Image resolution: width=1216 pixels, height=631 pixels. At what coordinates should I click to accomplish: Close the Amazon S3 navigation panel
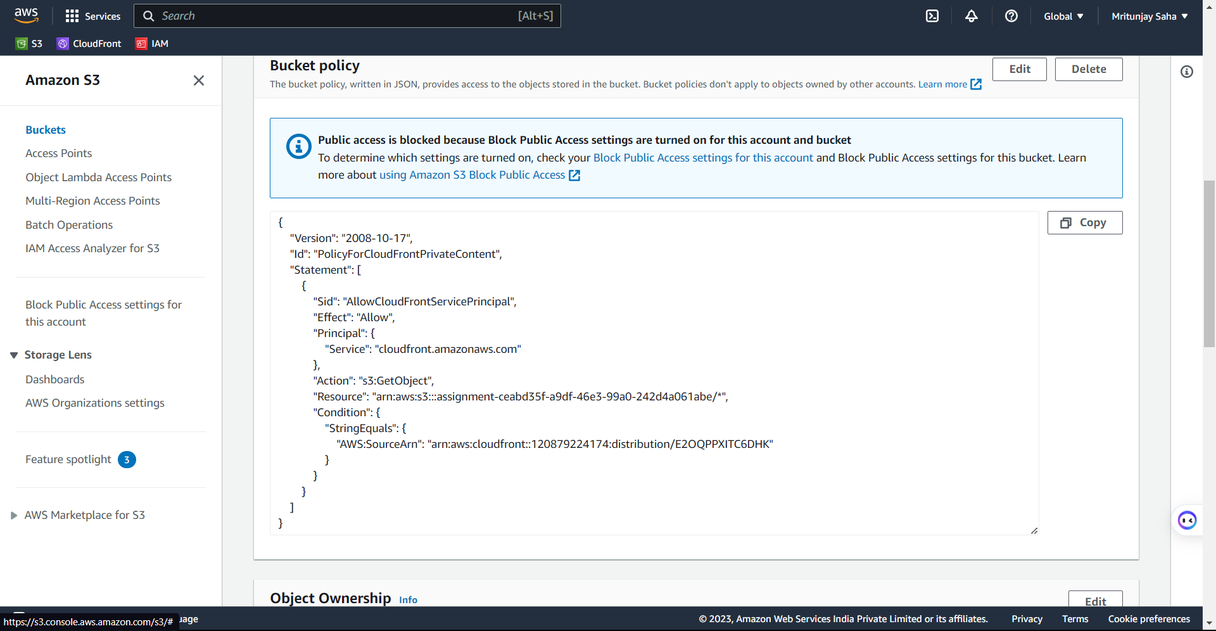pos(199,80)
